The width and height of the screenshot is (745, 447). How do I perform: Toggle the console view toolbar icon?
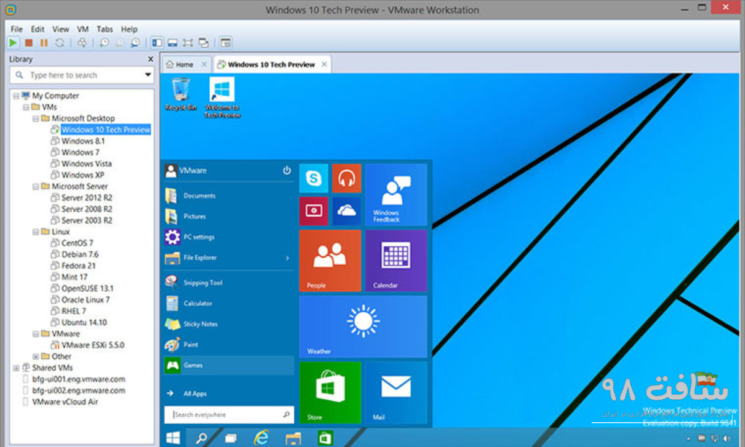click(225, 43)
